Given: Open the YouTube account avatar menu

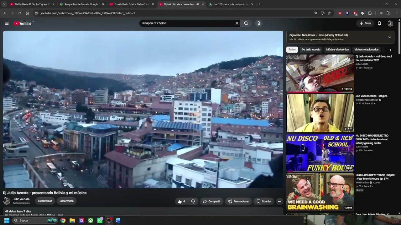Looking at the screenshot, I should (390, 23).
